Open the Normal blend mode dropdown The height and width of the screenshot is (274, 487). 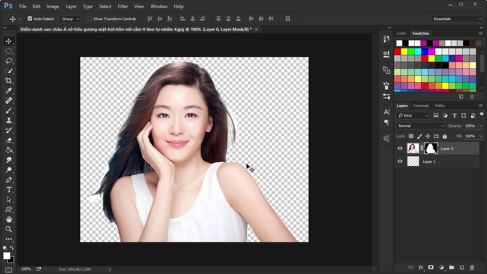pyautogui.click(x=420, y=126)
